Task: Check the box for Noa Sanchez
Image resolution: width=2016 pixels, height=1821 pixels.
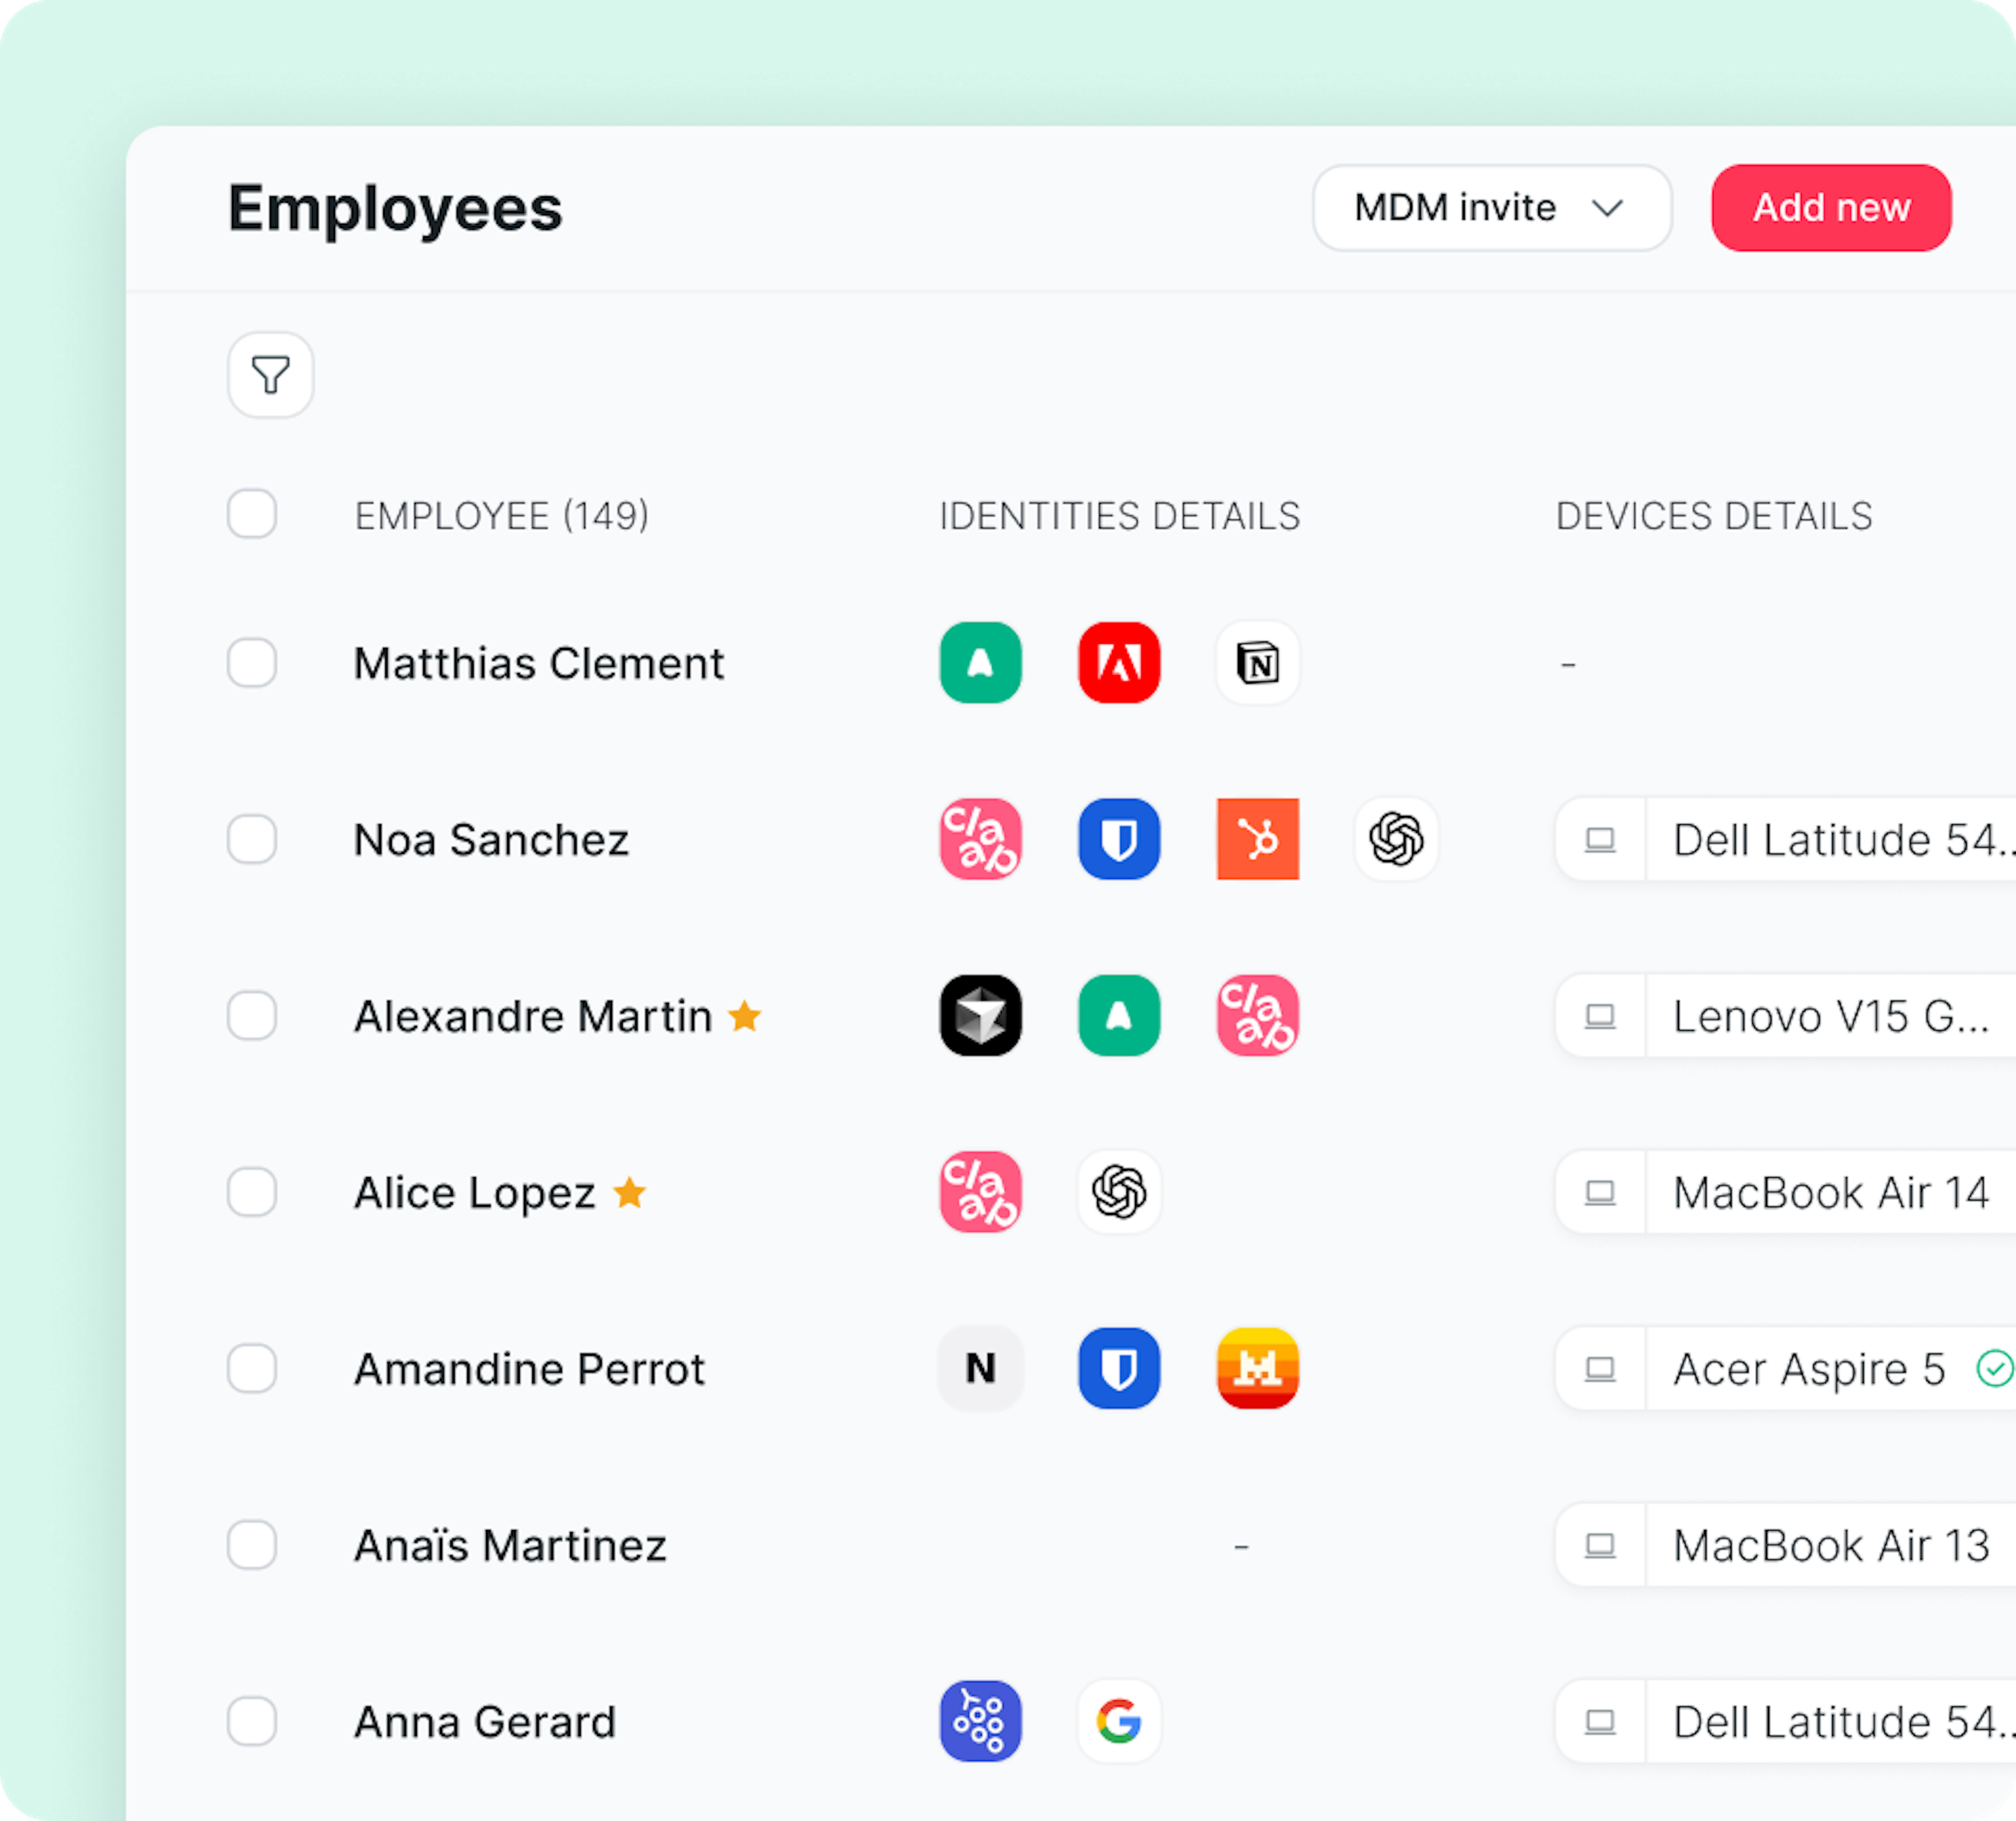Action: click(252, 839)
